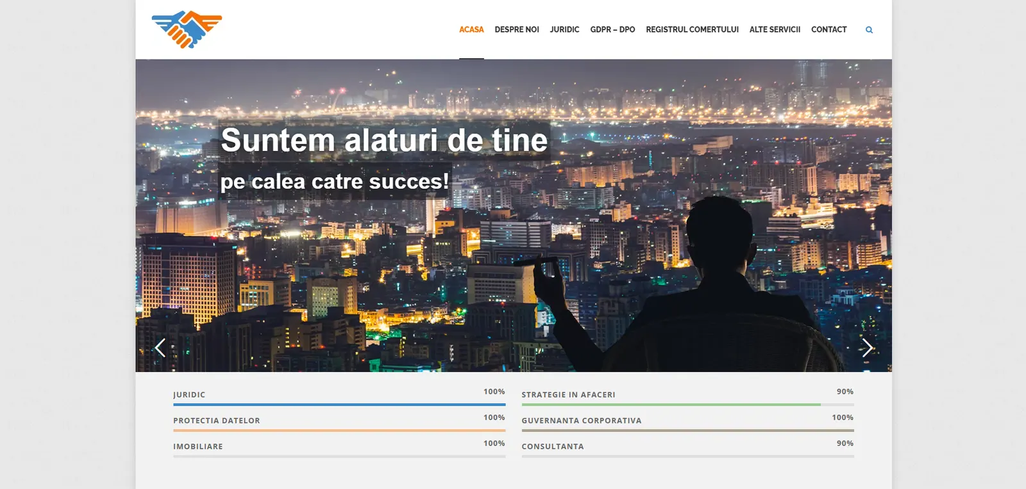
Task: Click the JURIDIC blue progress bar
Action: pyautogui.click(x=339, y=405)
